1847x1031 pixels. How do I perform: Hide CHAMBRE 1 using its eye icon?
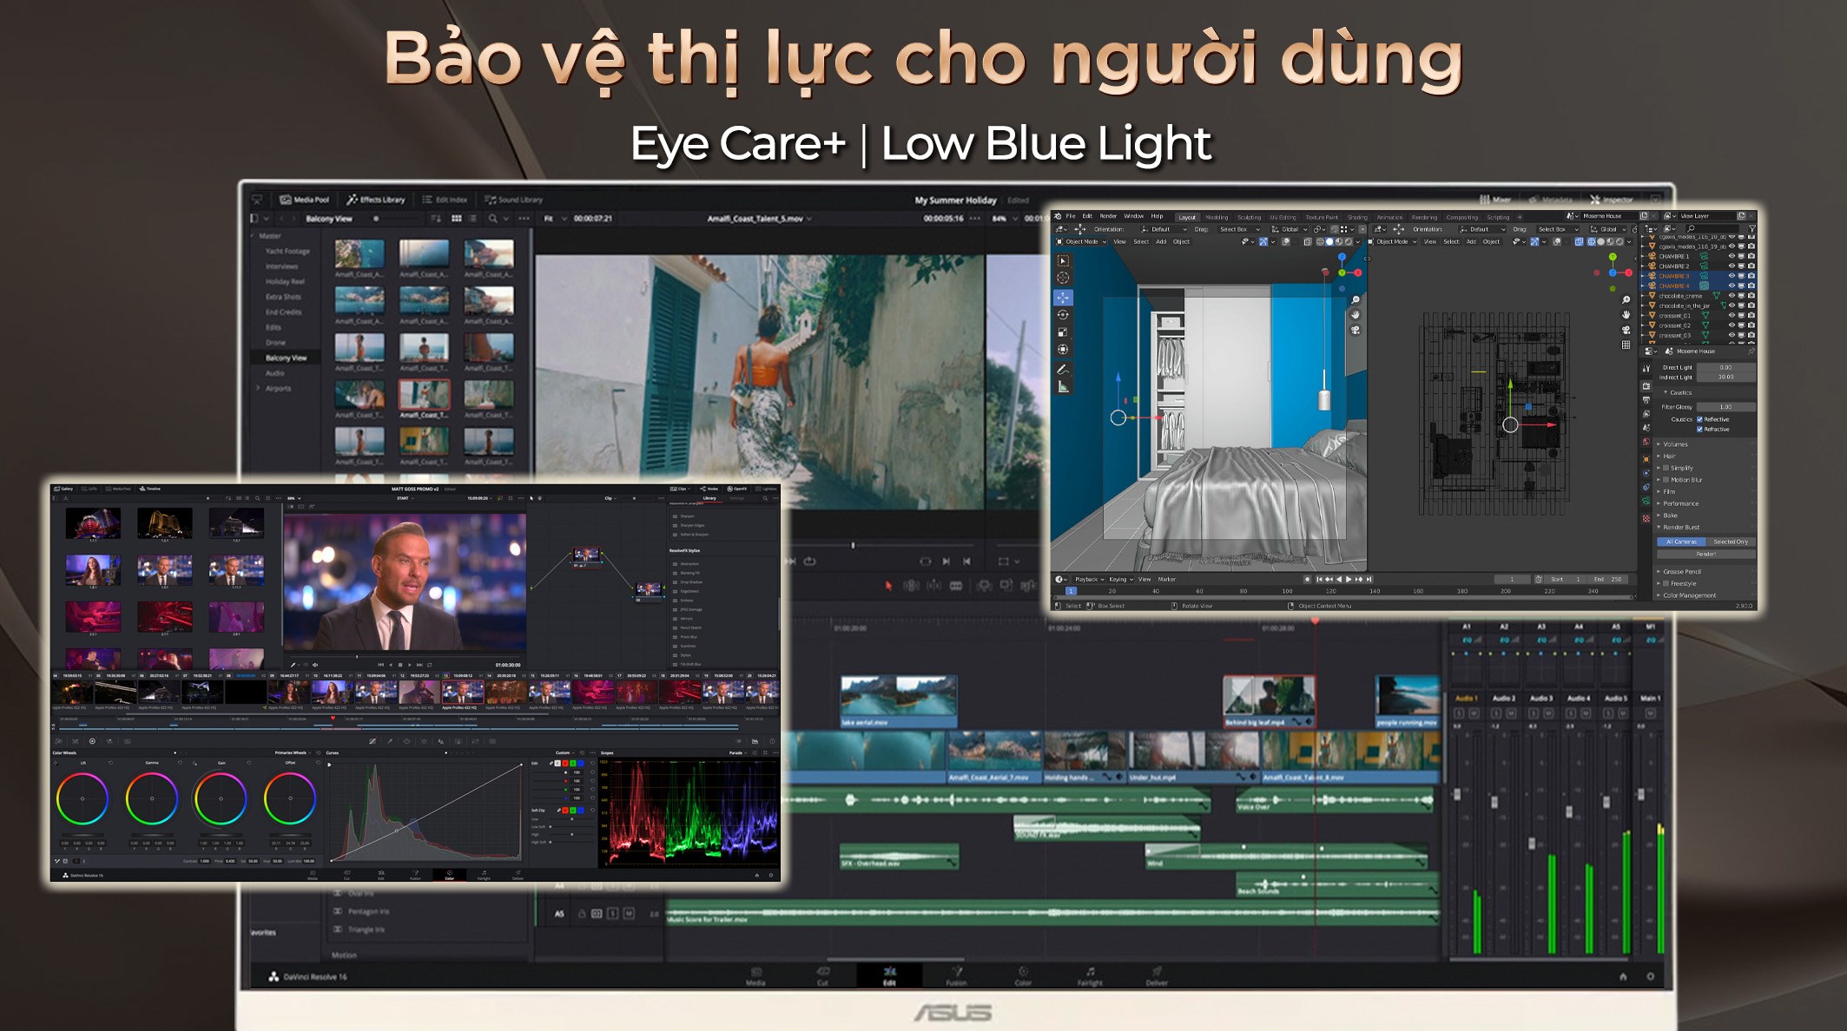pos(1731,256)
